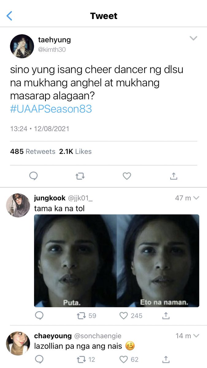Like taehyung's main tweet

127,176
